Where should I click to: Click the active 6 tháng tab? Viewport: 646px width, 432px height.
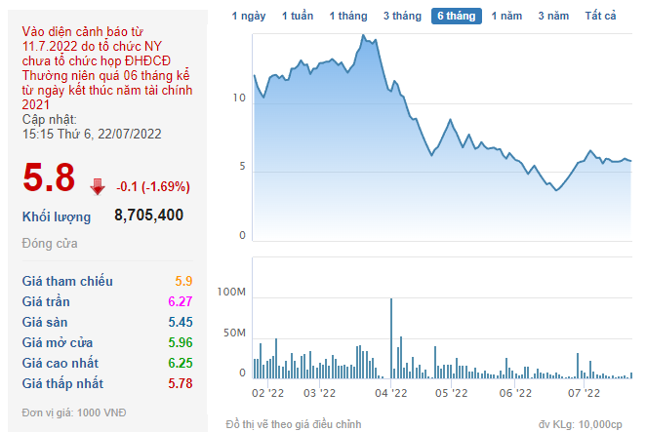456,17
